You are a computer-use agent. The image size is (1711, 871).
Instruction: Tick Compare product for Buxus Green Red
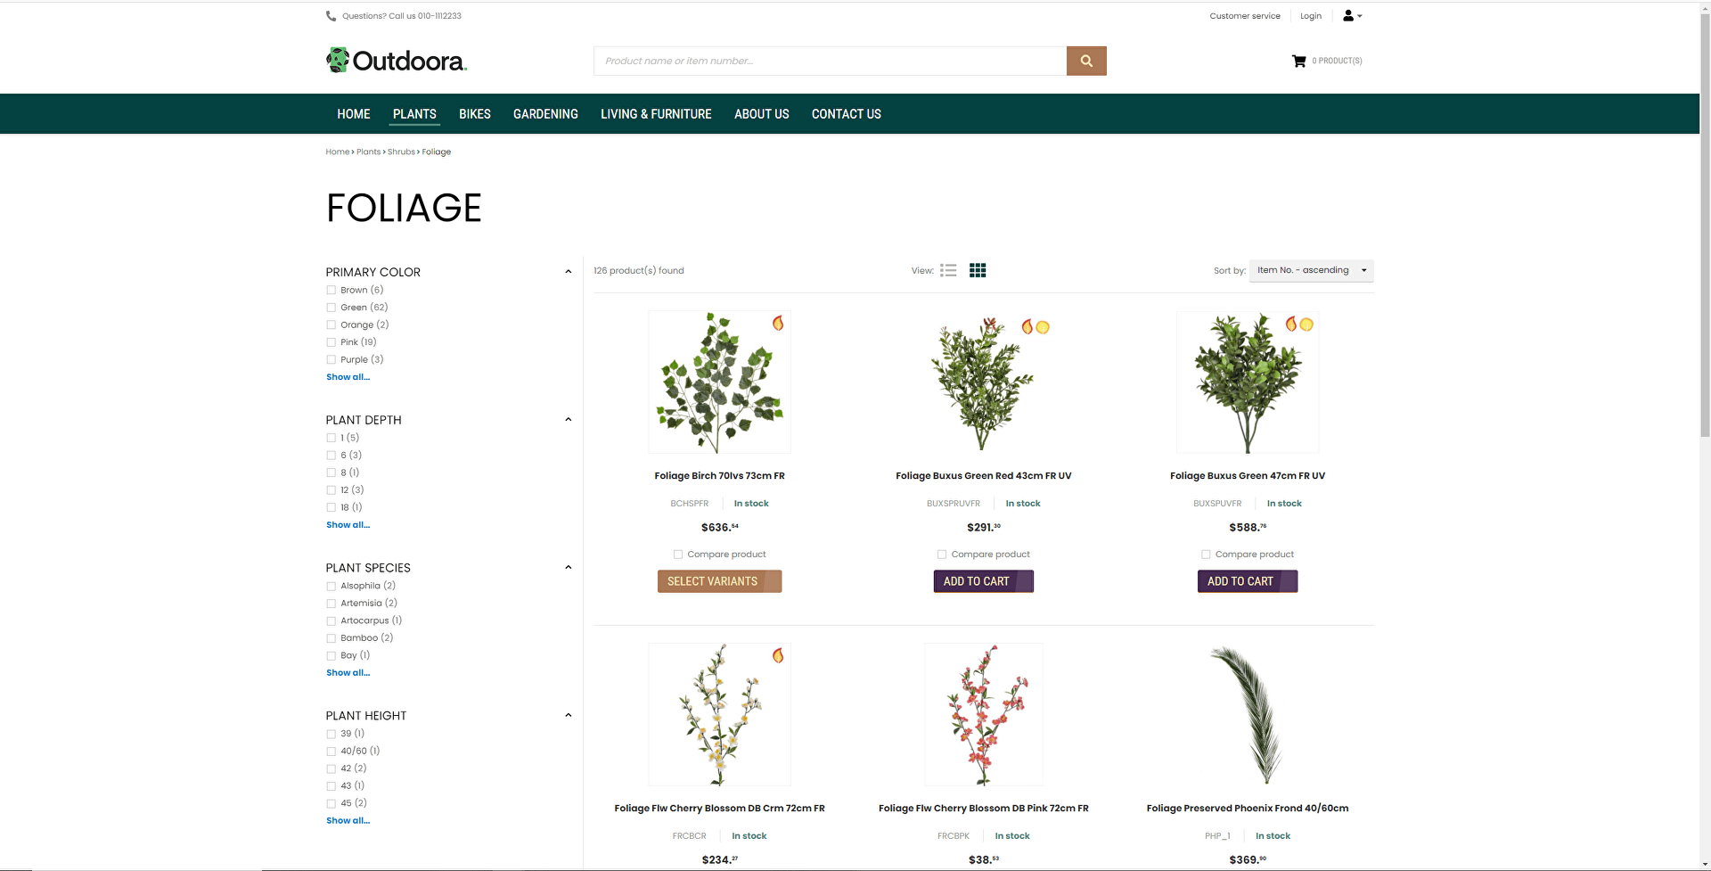pos(942,555)
